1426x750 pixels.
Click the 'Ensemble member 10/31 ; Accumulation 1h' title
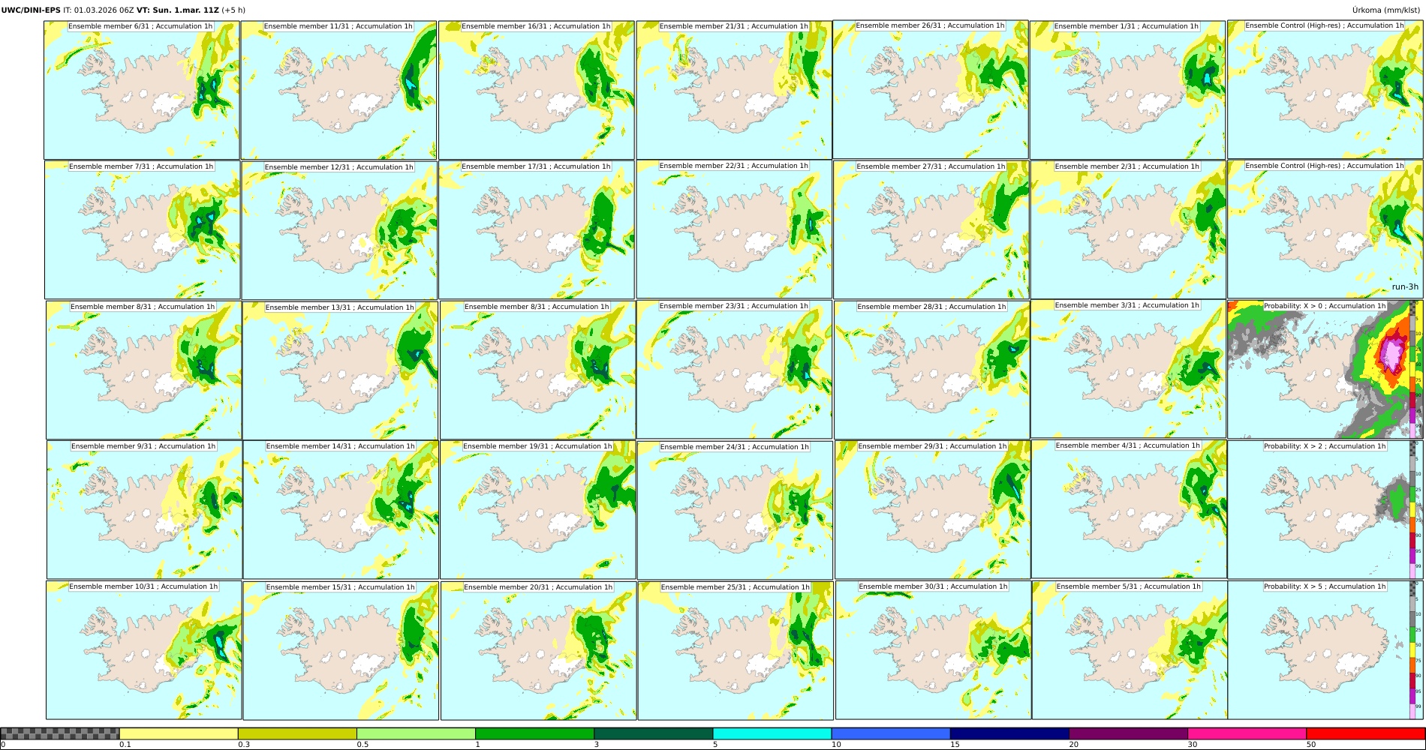point(143,586)
